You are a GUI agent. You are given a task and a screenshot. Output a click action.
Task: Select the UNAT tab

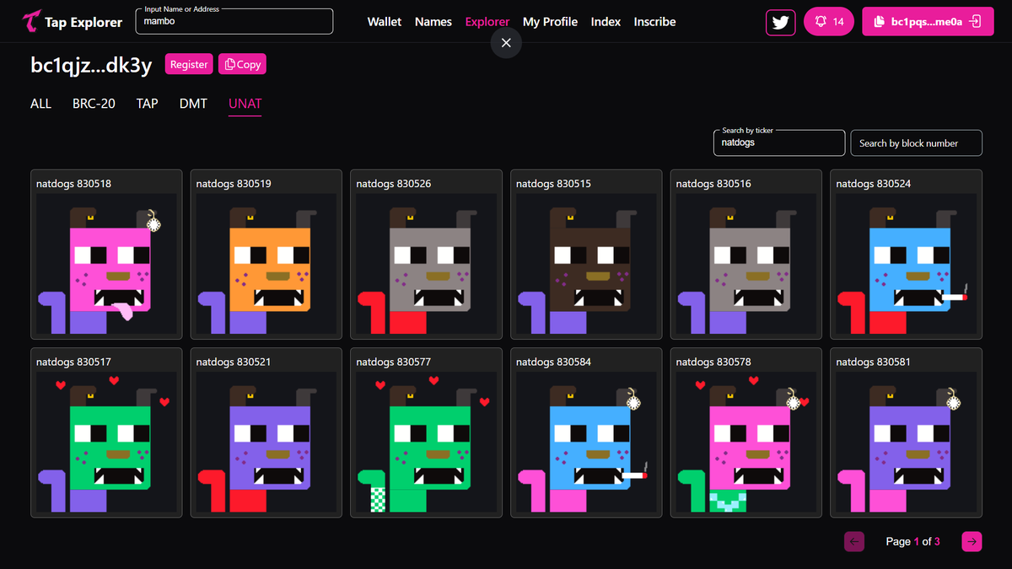[245, 104]
